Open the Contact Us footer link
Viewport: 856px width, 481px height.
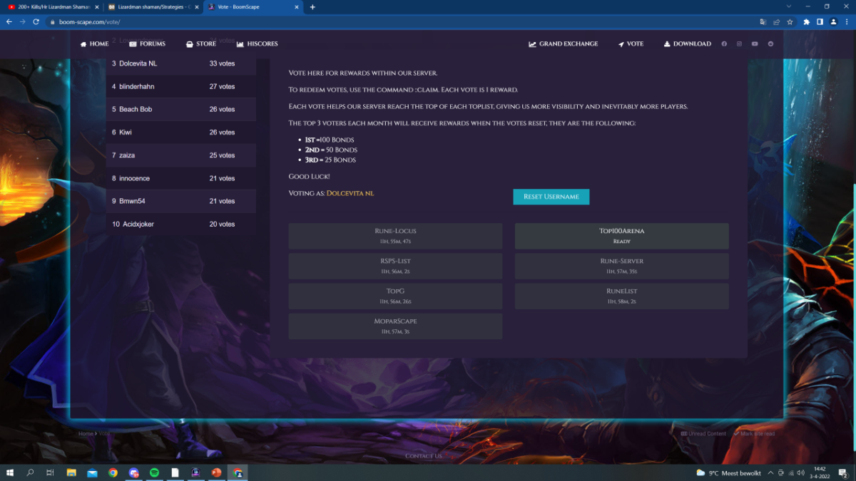424,456
